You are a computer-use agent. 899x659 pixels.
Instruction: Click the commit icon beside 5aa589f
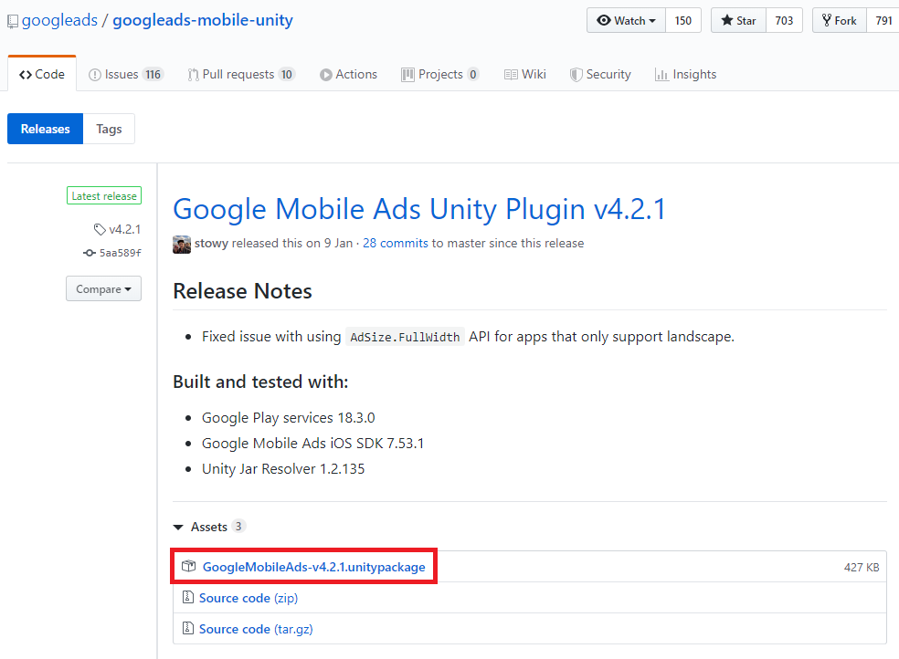tap(90, 253)
